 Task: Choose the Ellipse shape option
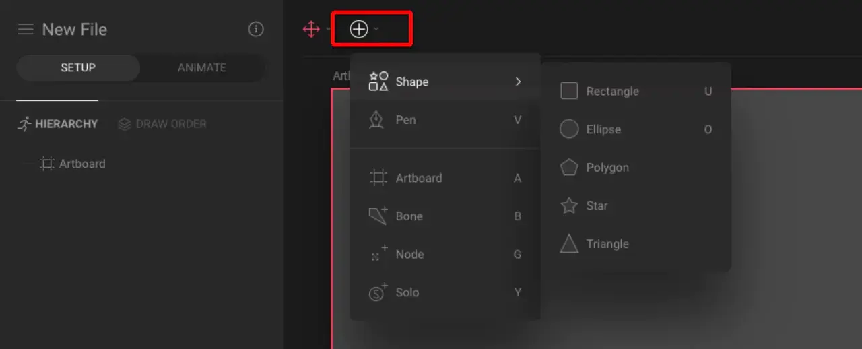[x=603, y=129]
